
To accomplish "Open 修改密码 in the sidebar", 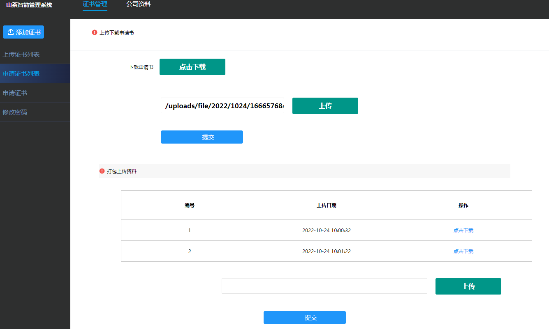I will pos(15,112).
